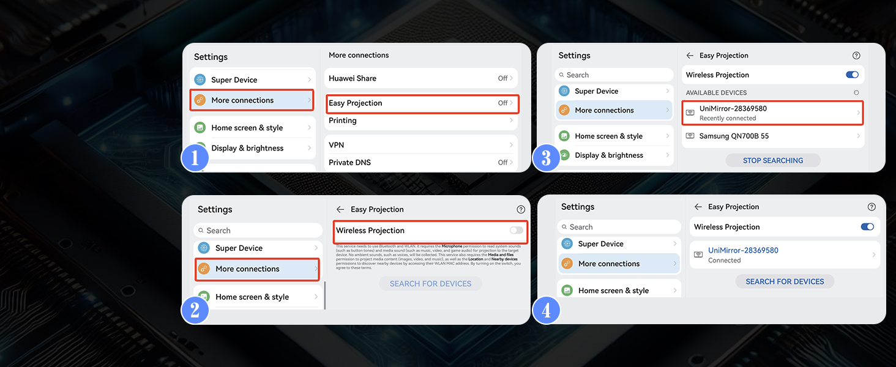Click the back arrow in the step 3 Easy Projection header
896x367 pixels.
click(690, 56)
